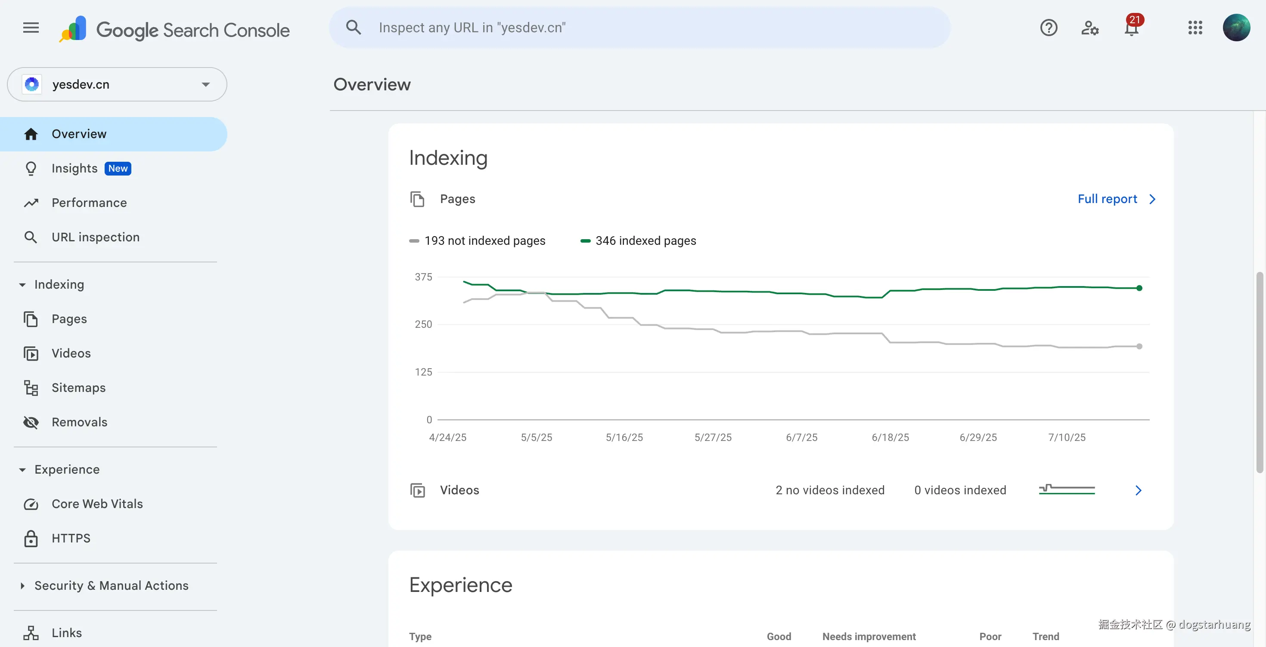1266x647 pixels.
Task: Click the URL inspection search field
Action: [x=639, y=28]
